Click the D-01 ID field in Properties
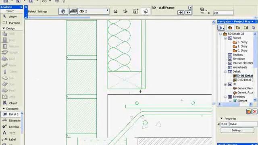 click(225, 124)
